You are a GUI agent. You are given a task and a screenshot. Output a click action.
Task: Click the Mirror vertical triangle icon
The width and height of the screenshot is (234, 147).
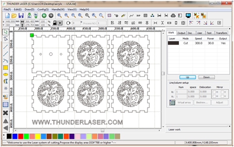tap(5, 128)
